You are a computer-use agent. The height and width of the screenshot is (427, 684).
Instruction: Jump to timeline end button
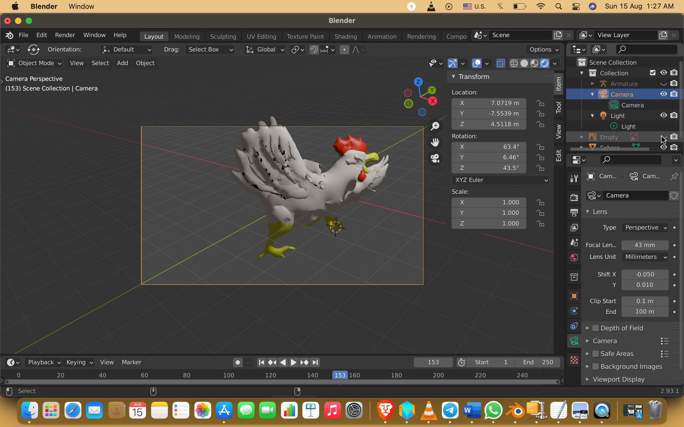pyautogui.click(x=316, y=362)
